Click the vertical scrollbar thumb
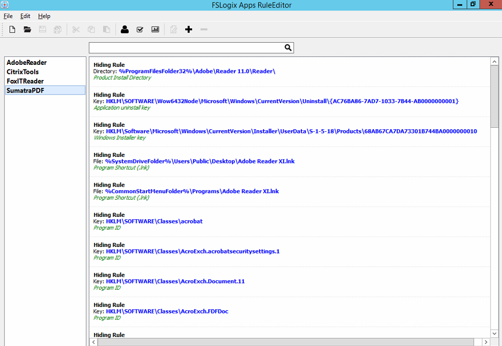502x346 pixels. [x=494, y=97]
